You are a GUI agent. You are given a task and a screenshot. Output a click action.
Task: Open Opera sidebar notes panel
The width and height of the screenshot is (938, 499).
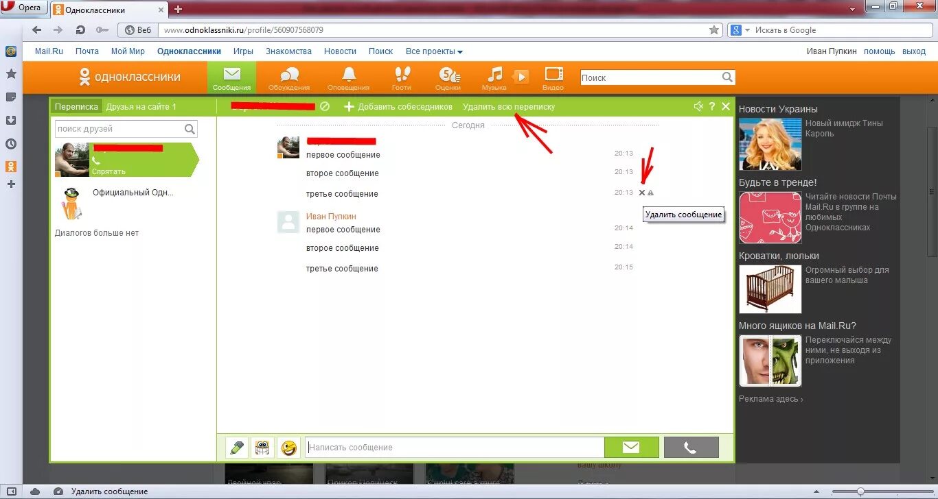point(11,97)
